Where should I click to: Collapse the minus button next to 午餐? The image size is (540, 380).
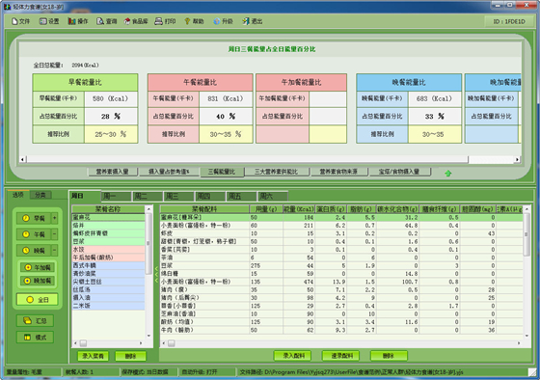(x=54, y=234)
